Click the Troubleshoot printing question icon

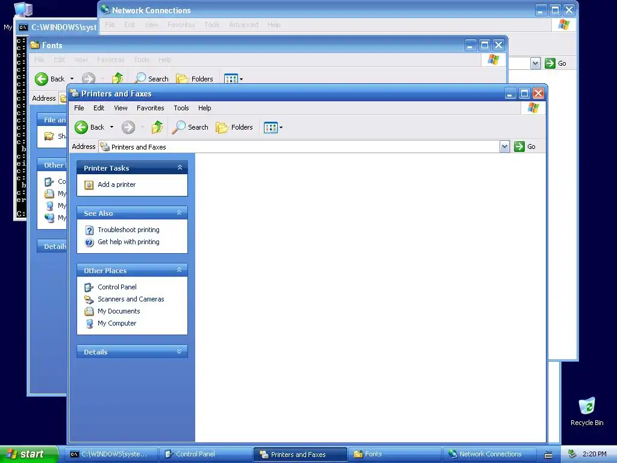pos(89,230)
